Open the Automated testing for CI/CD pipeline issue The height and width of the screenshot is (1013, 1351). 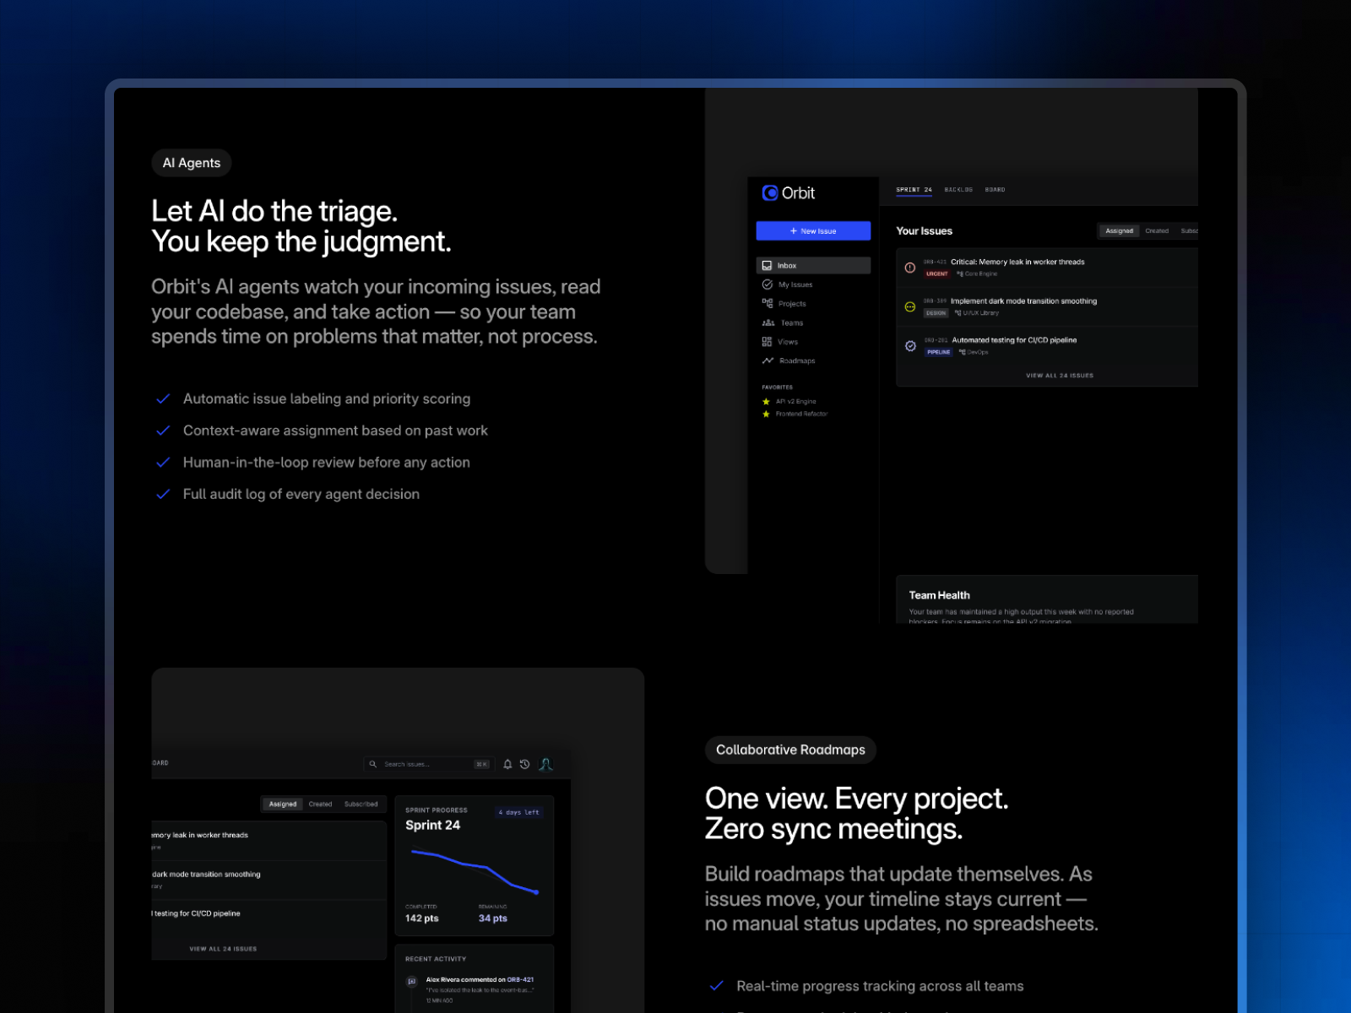1014,340
